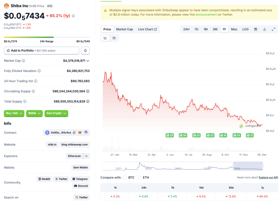Enable BTC comparison checkbox
The height and width of the screenshot is (202, 279).
tap(125, 177)
